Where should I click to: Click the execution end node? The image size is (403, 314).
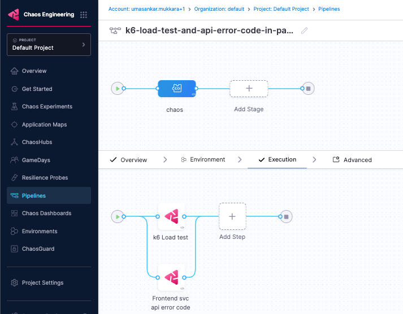[286, 217]
